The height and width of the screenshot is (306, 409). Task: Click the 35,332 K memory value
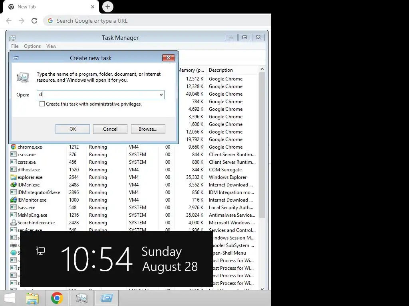[195, 177]
